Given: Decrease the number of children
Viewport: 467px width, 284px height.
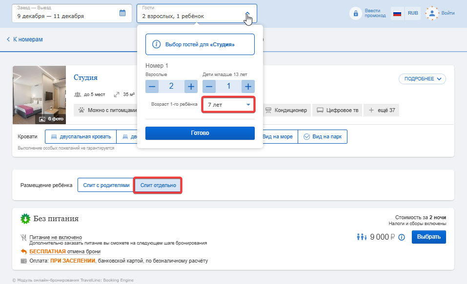Looking at the screenshot, I should (209, 87).
